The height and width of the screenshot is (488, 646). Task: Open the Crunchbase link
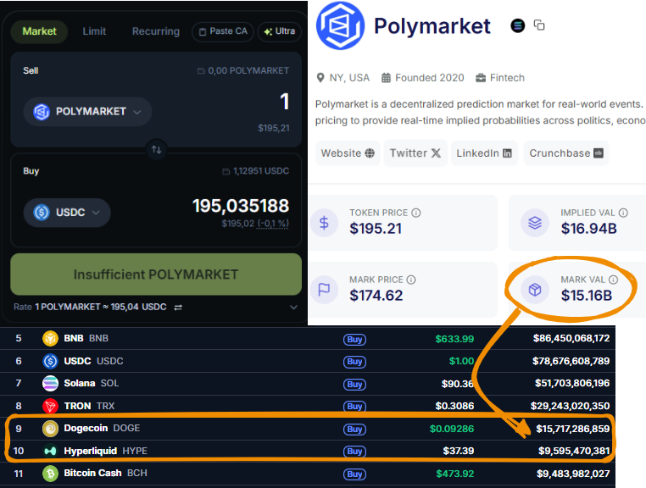click(566, 153)
